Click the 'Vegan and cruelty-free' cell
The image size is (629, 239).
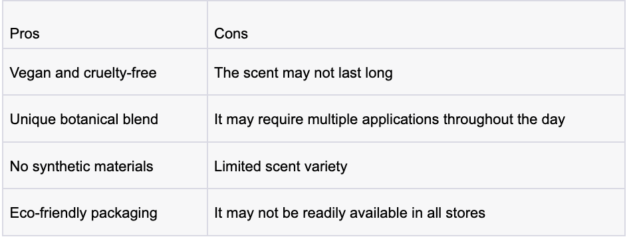tap(104, 72)
